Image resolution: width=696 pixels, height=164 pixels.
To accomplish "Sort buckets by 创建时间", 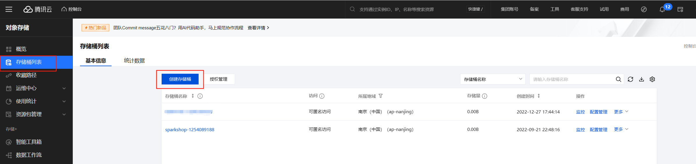I will pos(539,96).
